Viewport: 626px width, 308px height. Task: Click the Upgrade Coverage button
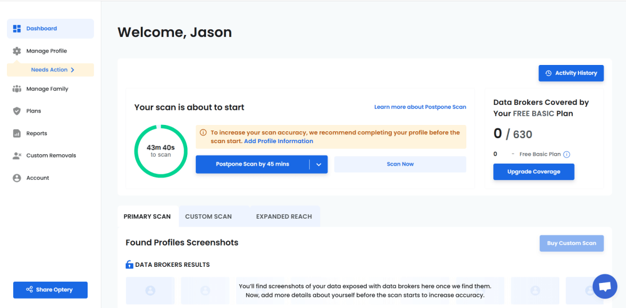pyautogui.click(x=533, y=172)
